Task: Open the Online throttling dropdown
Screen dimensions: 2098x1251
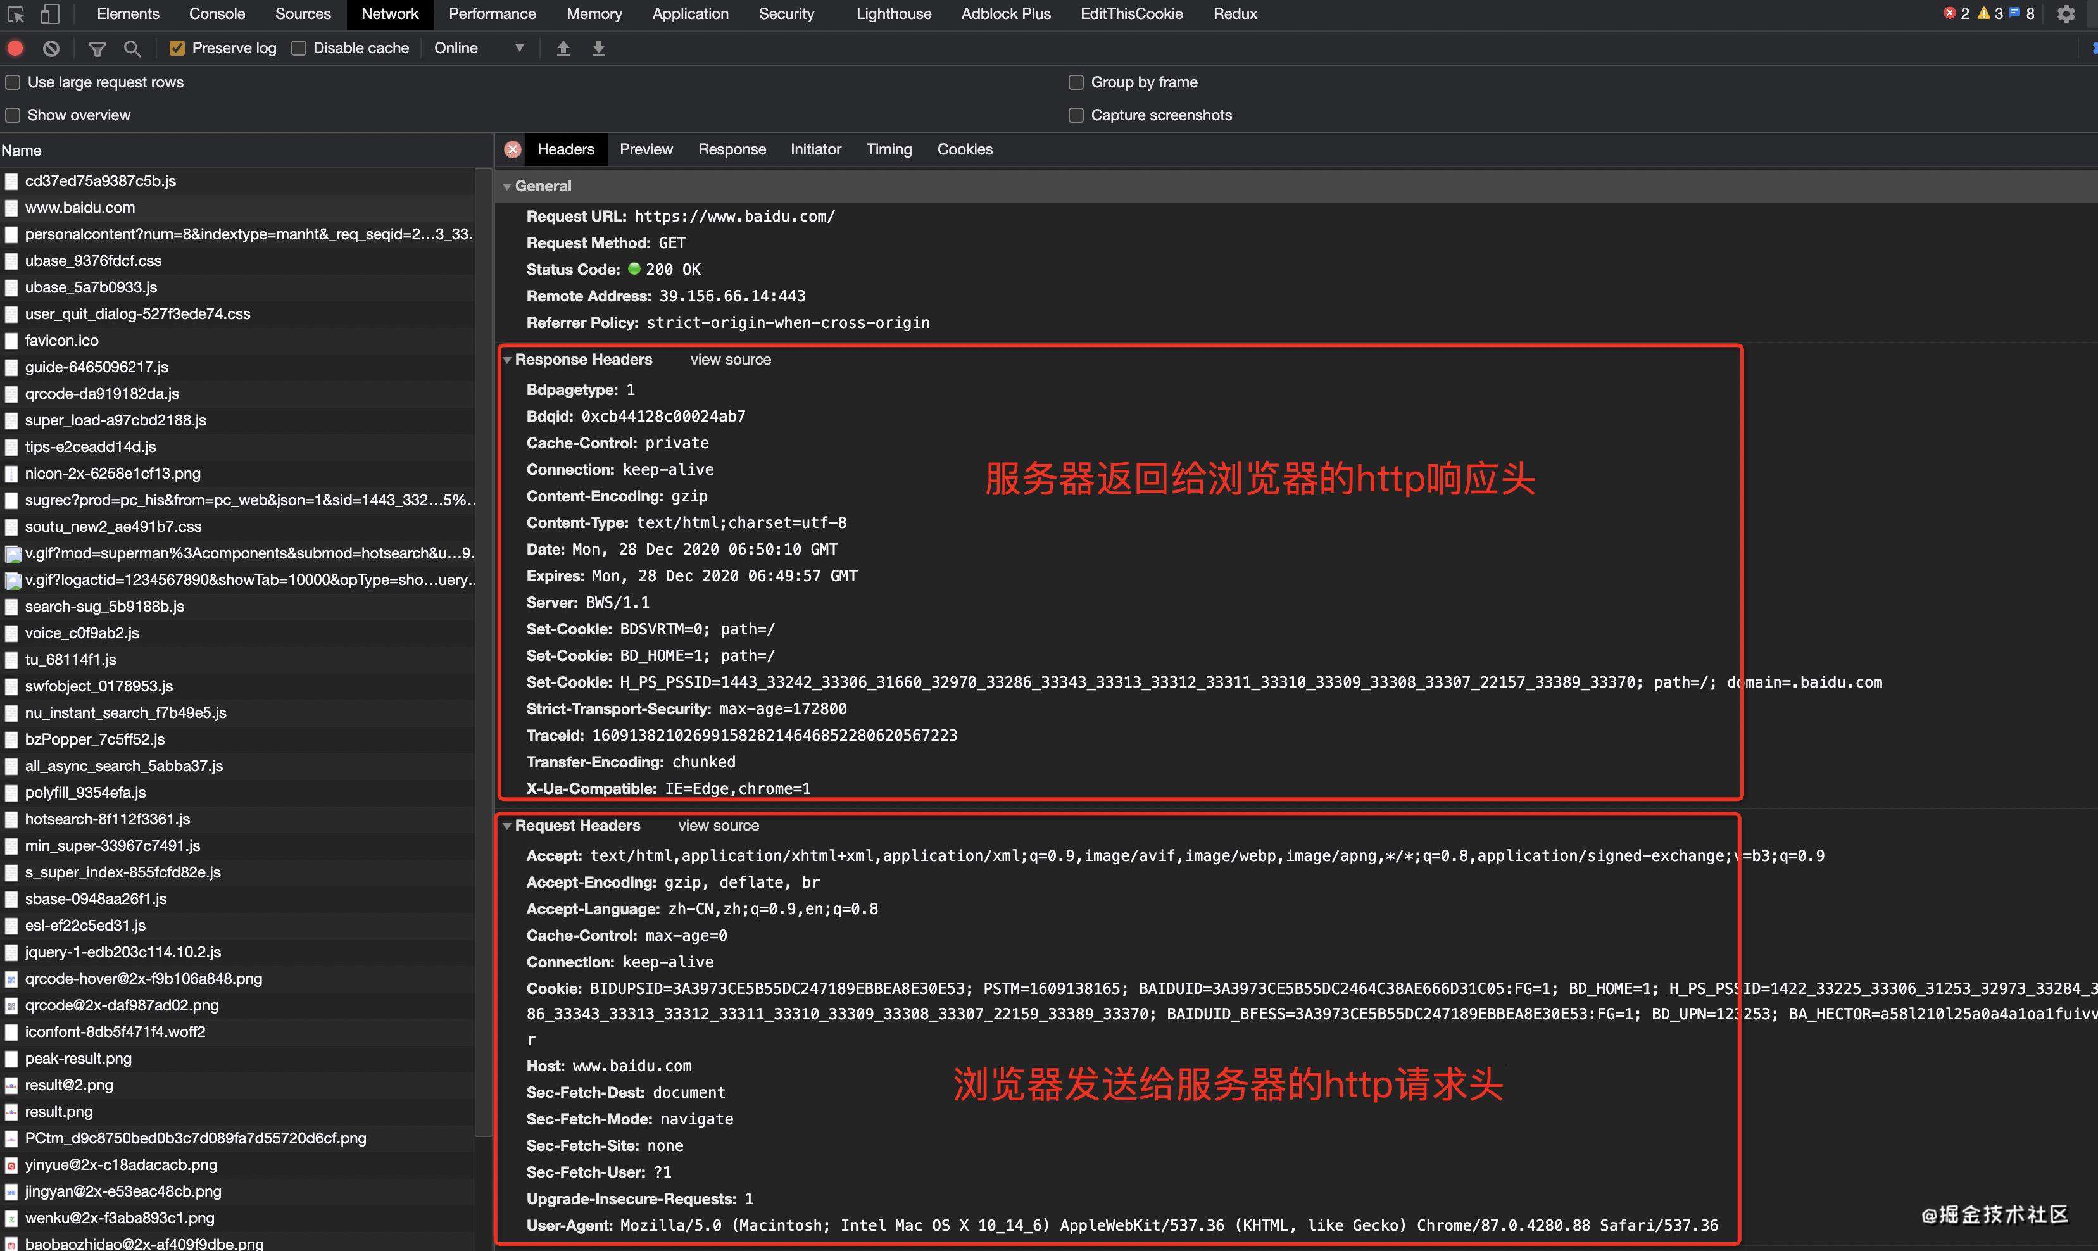Action: pyautogui.click(x=479, y=48)
